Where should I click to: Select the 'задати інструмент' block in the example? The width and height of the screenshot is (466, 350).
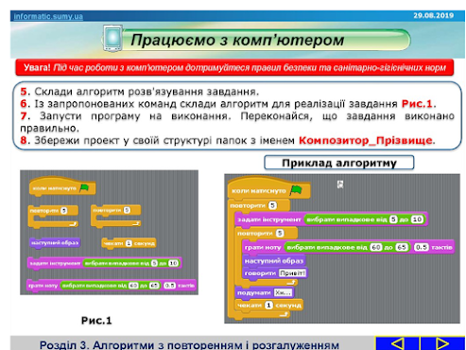(331, 219)
